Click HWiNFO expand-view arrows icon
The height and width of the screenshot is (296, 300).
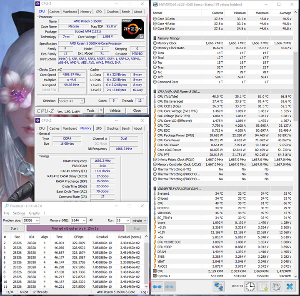[x=157, y=286]
